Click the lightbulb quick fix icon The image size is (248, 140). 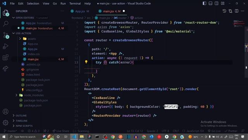86,62
